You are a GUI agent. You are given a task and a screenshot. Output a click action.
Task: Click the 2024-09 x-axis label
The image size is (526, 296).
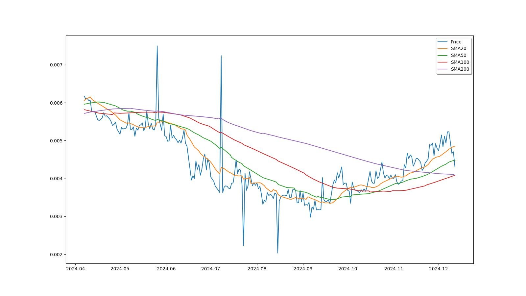[x=303, y=269]
